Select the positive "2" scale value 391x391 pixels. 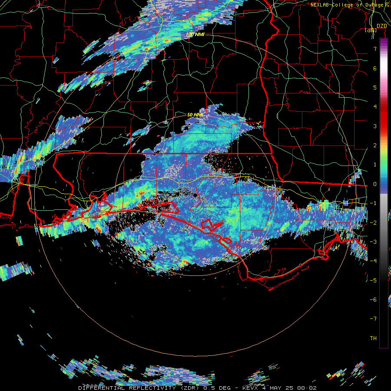click(375, 146)
